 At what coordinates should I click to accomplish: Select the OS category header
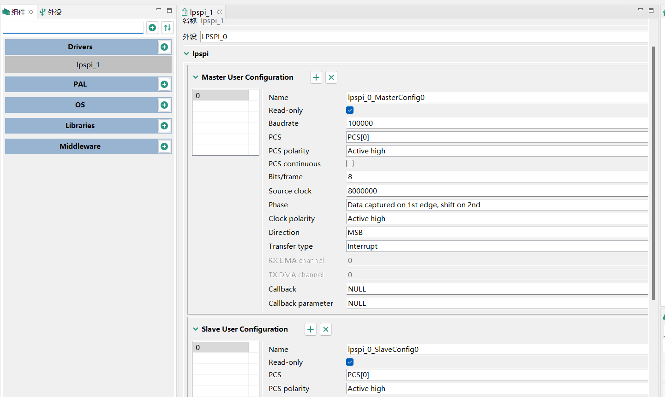pyautogui.click(x=80, y=105)
